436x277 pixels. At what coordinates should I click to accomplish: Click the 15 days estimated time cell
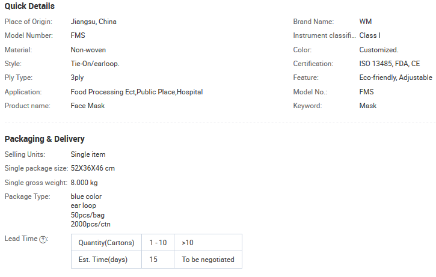158,260
